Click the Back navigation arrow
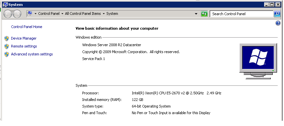The height and width of the screenshot is (126, 284). [8, 14]
